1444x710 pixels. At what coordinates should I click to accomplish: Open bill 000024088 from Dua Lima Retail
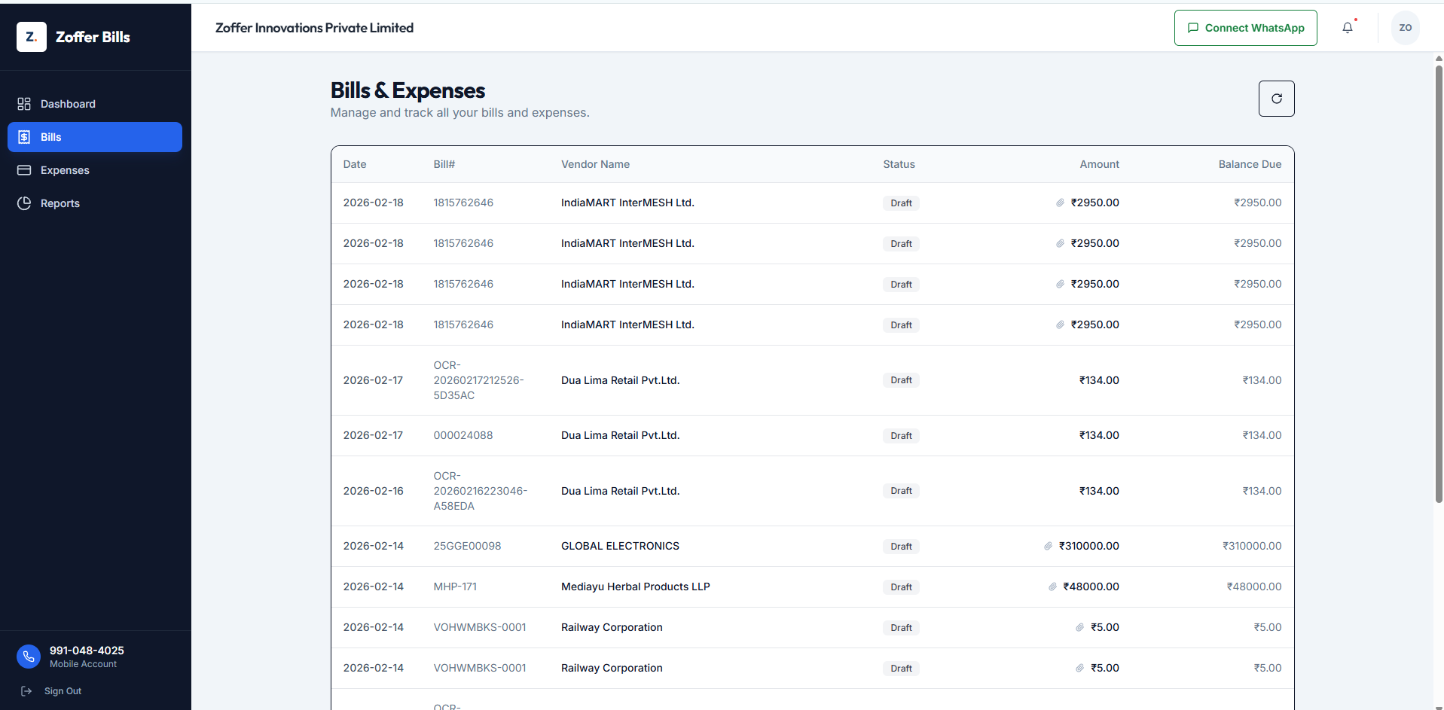(x=463, y=435)
